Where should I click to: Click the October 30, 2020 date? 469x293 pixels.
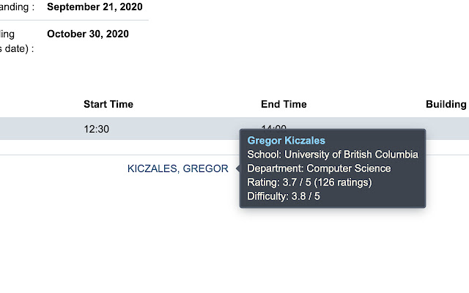pyautogui.click(x=88, y=34)
